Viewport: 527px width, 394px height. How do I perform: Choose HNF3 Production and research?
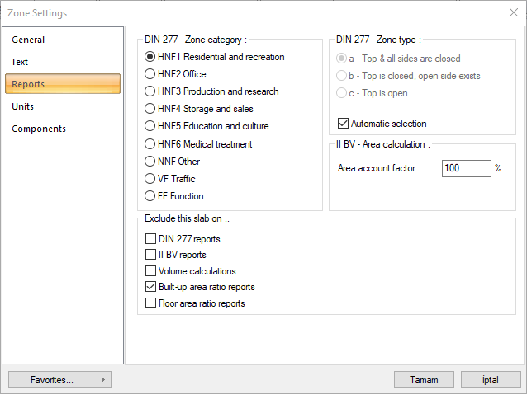[x=150, y=91]
